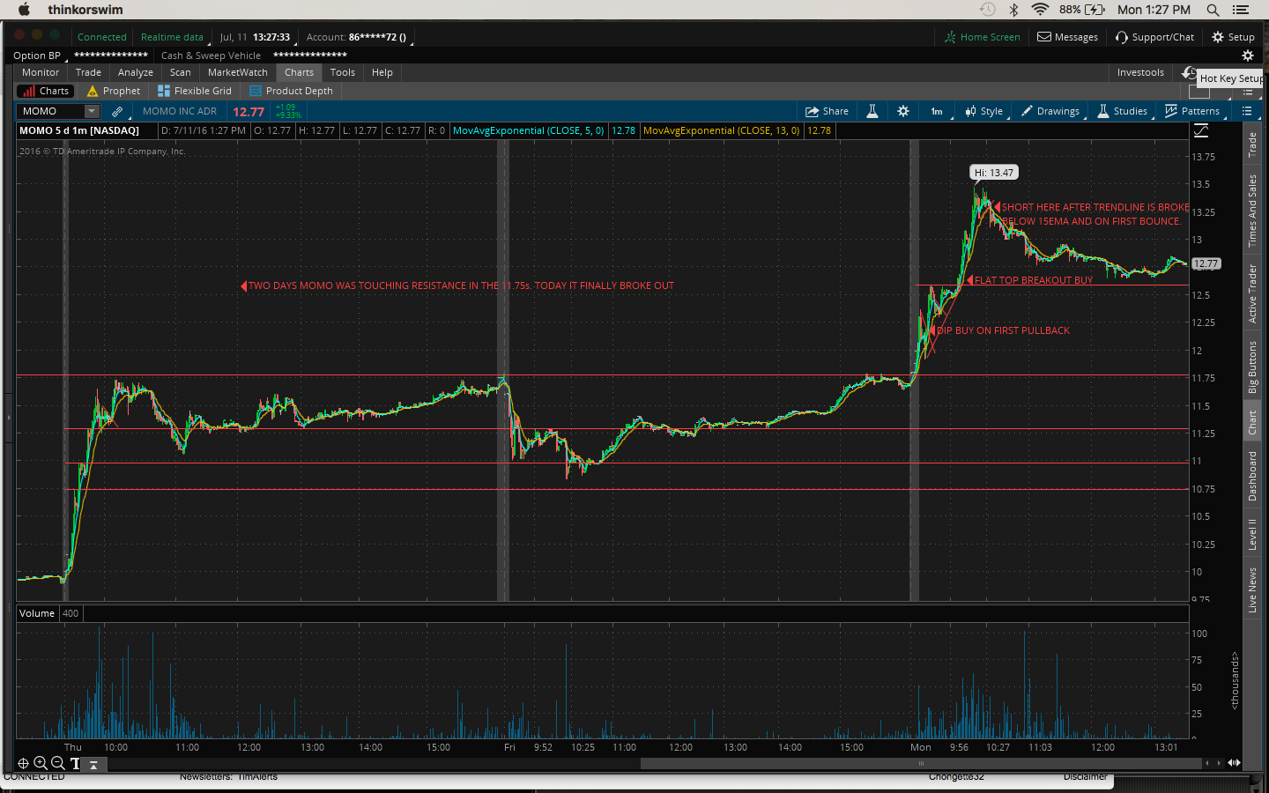The height and width of the screenshot is (793, 1269).
Task: Toggle the Active Trader side panel
Action: [x=1252, y=293]
